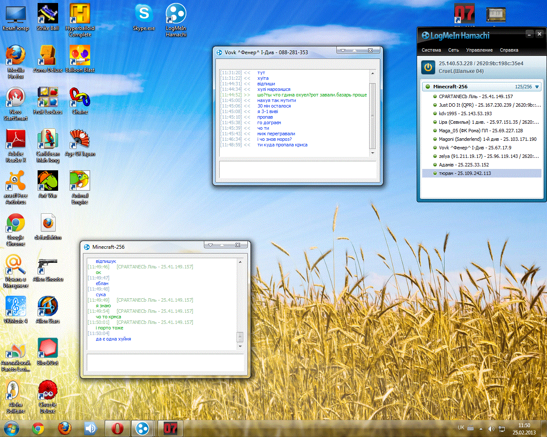Select highlighted peer тюрам
The width and height of the screenshot is (547, 437).
tap(482, 173)
